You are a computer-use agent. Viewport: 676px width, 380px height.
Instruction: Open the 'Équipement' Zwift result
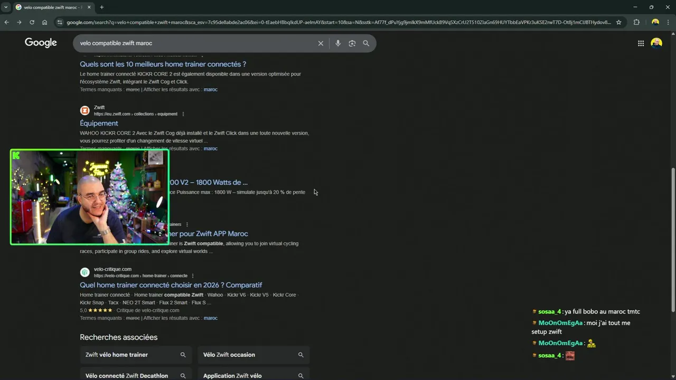pyautogui.click(x=99, y=123)
